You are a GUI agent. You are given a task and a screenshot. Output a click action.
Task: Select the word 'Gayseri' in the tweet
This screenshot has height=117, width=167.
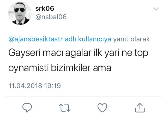(25, 53)
